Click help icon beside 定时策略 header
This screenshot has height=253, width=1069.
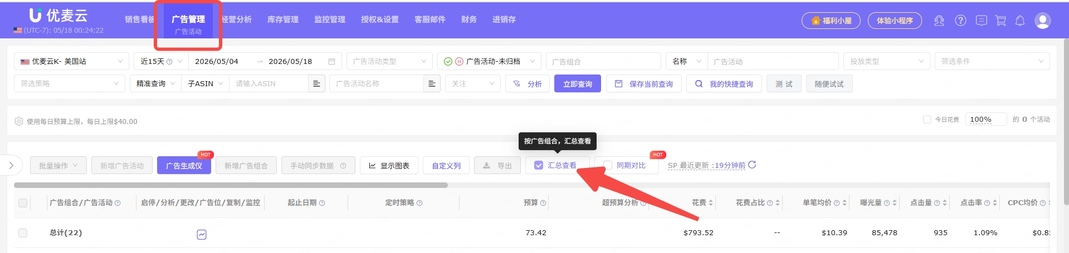pos(419,203)
